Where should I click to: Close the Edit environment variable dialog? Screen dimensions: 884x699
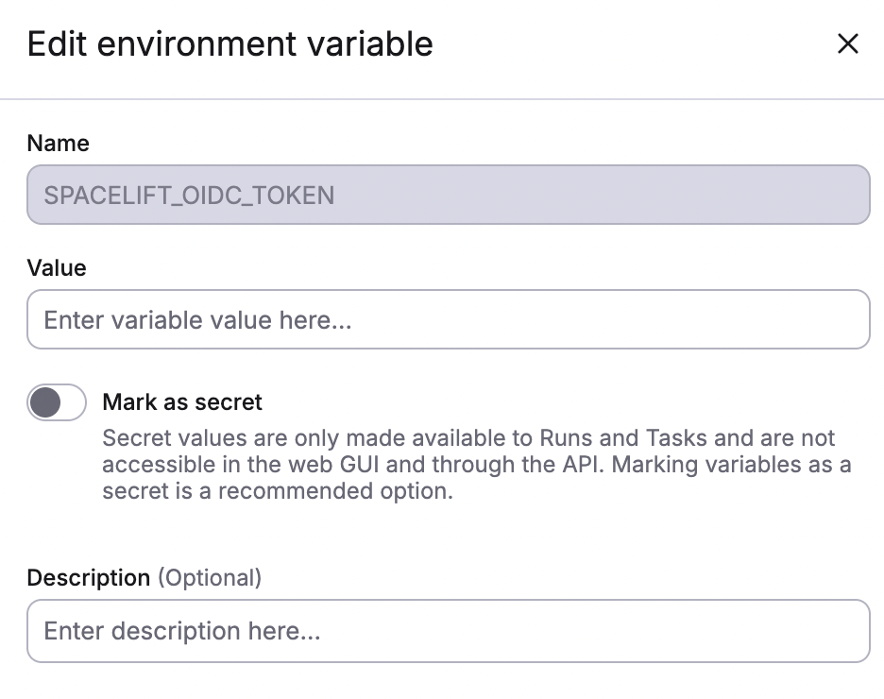[x=848, y=43]
